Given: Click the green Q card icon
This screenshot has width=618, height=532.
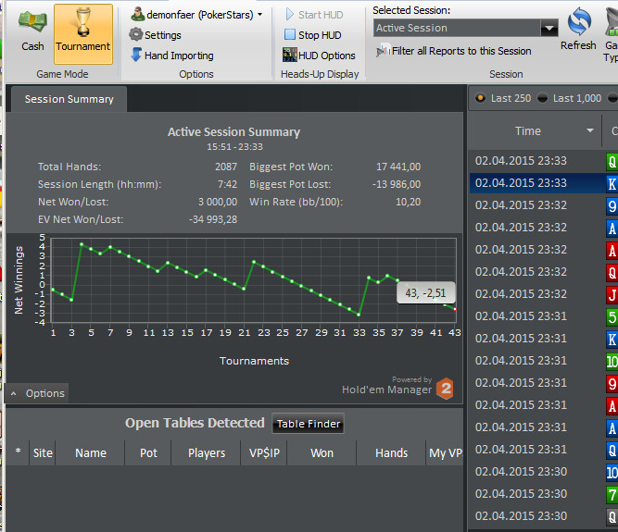Looking at the screenshot, I should click(x=612, y=161).
